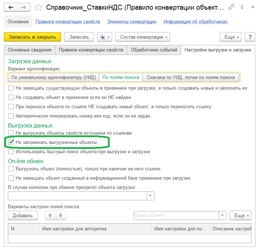Follow 'Правила конвертации свойств' navigation link
This screenshot has width=259, height=250.
coord(68,22)
